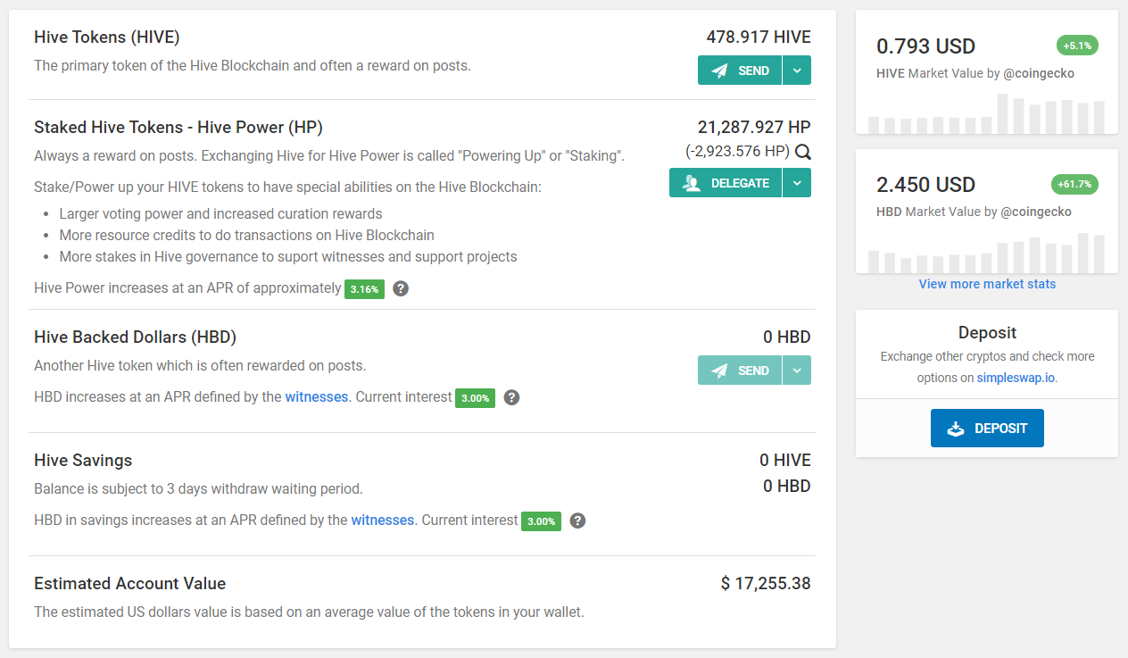Open the witnesses link in the HBD section
Image resolution: width=1128 pixels, height=658 pixels.
(317, 396)
